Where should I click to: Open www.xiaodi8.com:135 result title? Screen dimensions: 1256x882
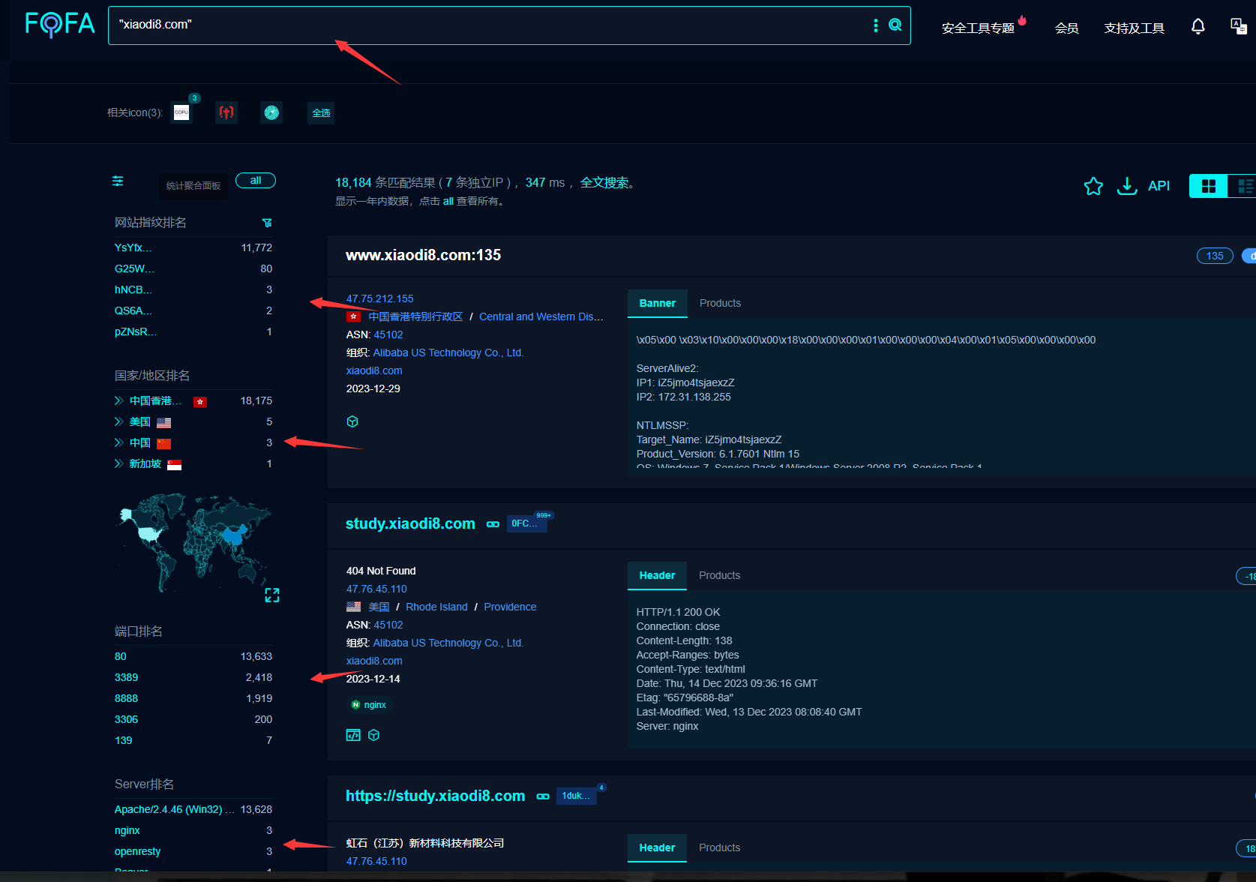(423, 255)
